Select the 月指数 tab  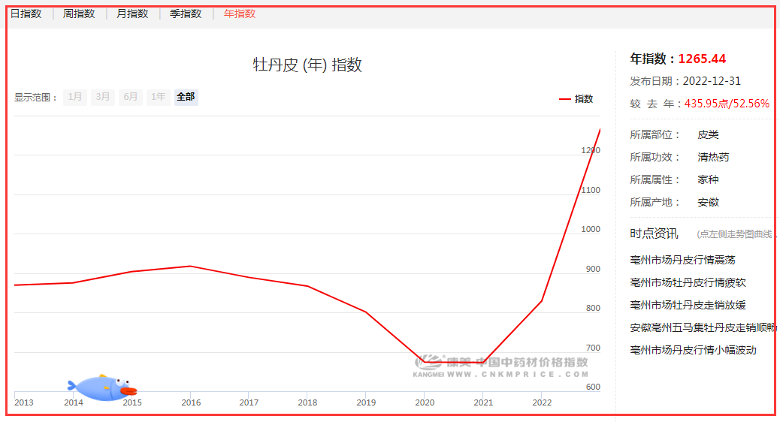click(x=132, y=14)
